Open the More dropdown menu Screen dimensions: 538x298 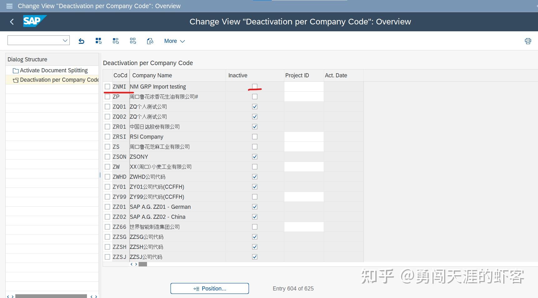point(174,41)
